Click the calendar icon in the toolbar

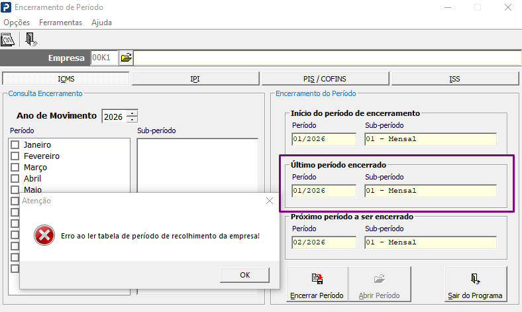[x=8, y=40]
